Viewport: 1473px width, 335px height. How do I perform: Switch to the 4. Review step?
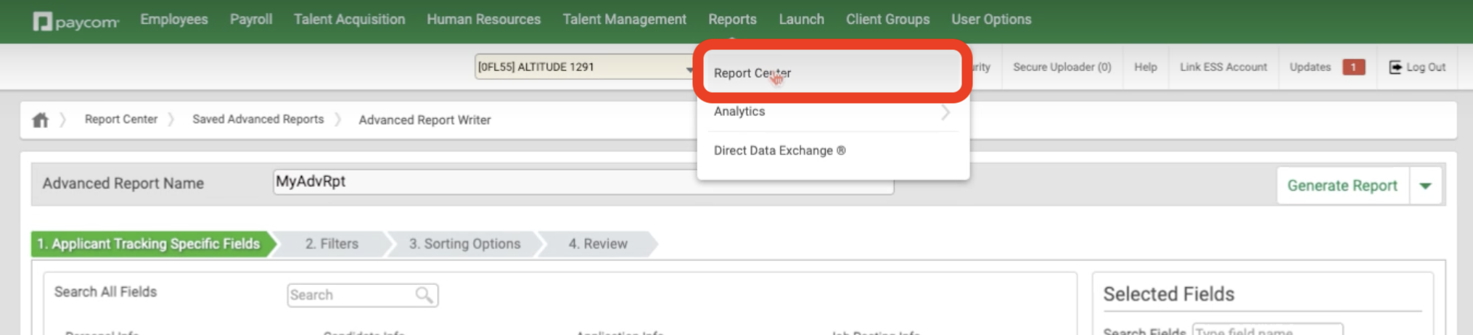point(598,244)
